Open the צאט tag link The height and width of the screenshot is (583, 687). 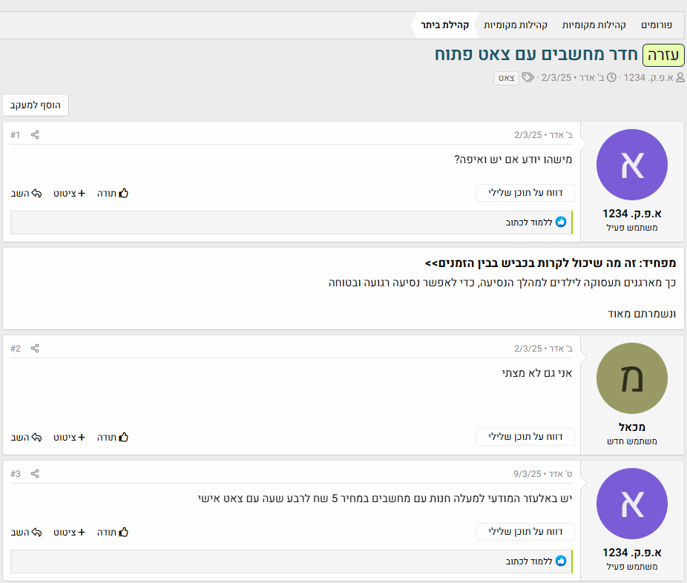point(506,78)
